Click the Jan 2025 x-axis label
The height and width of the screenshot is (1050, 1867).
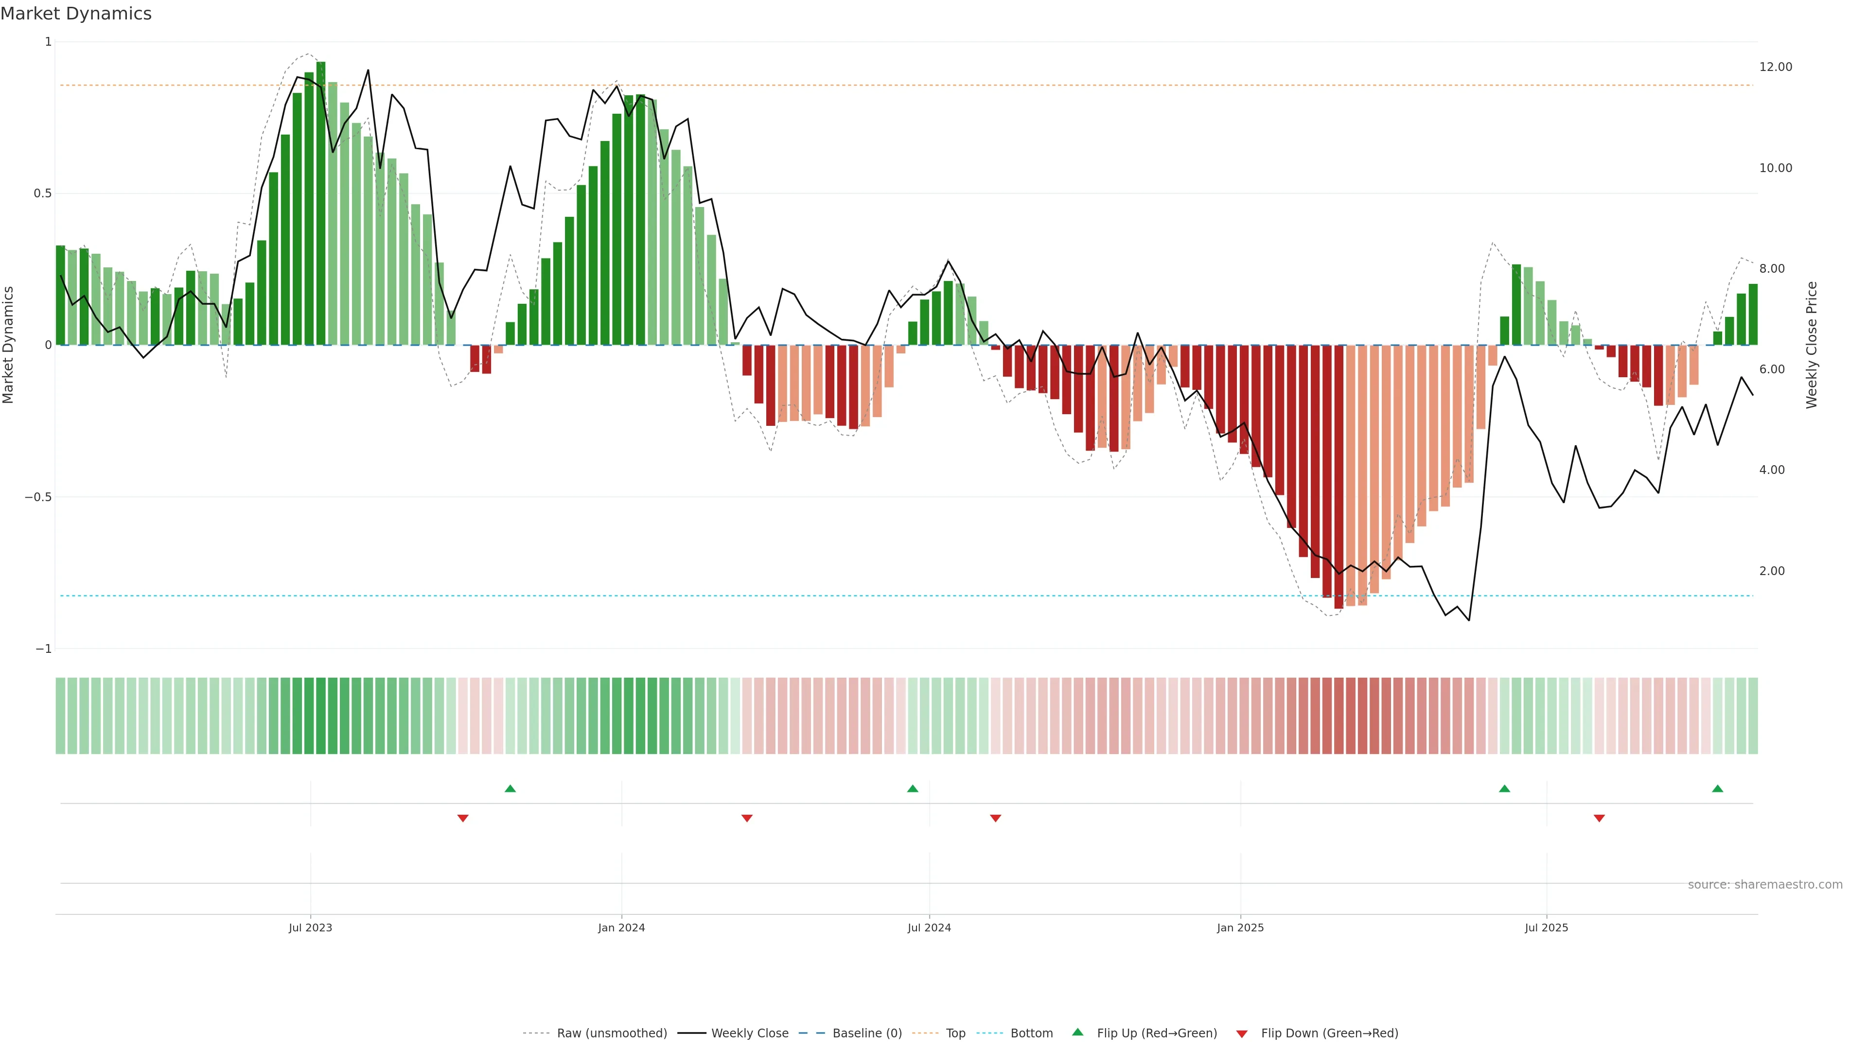(x=1240, y=927)
